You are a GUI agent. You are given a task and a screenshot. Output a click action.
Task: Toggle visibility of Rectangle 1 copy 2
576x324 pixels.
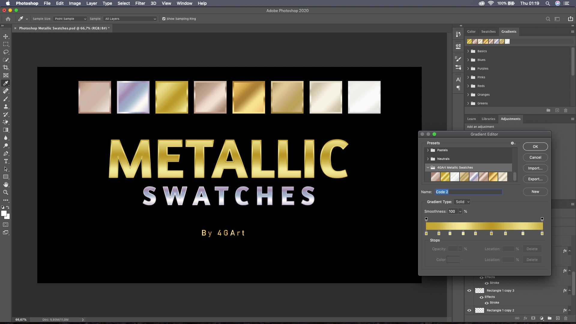(x=469, y=310)
